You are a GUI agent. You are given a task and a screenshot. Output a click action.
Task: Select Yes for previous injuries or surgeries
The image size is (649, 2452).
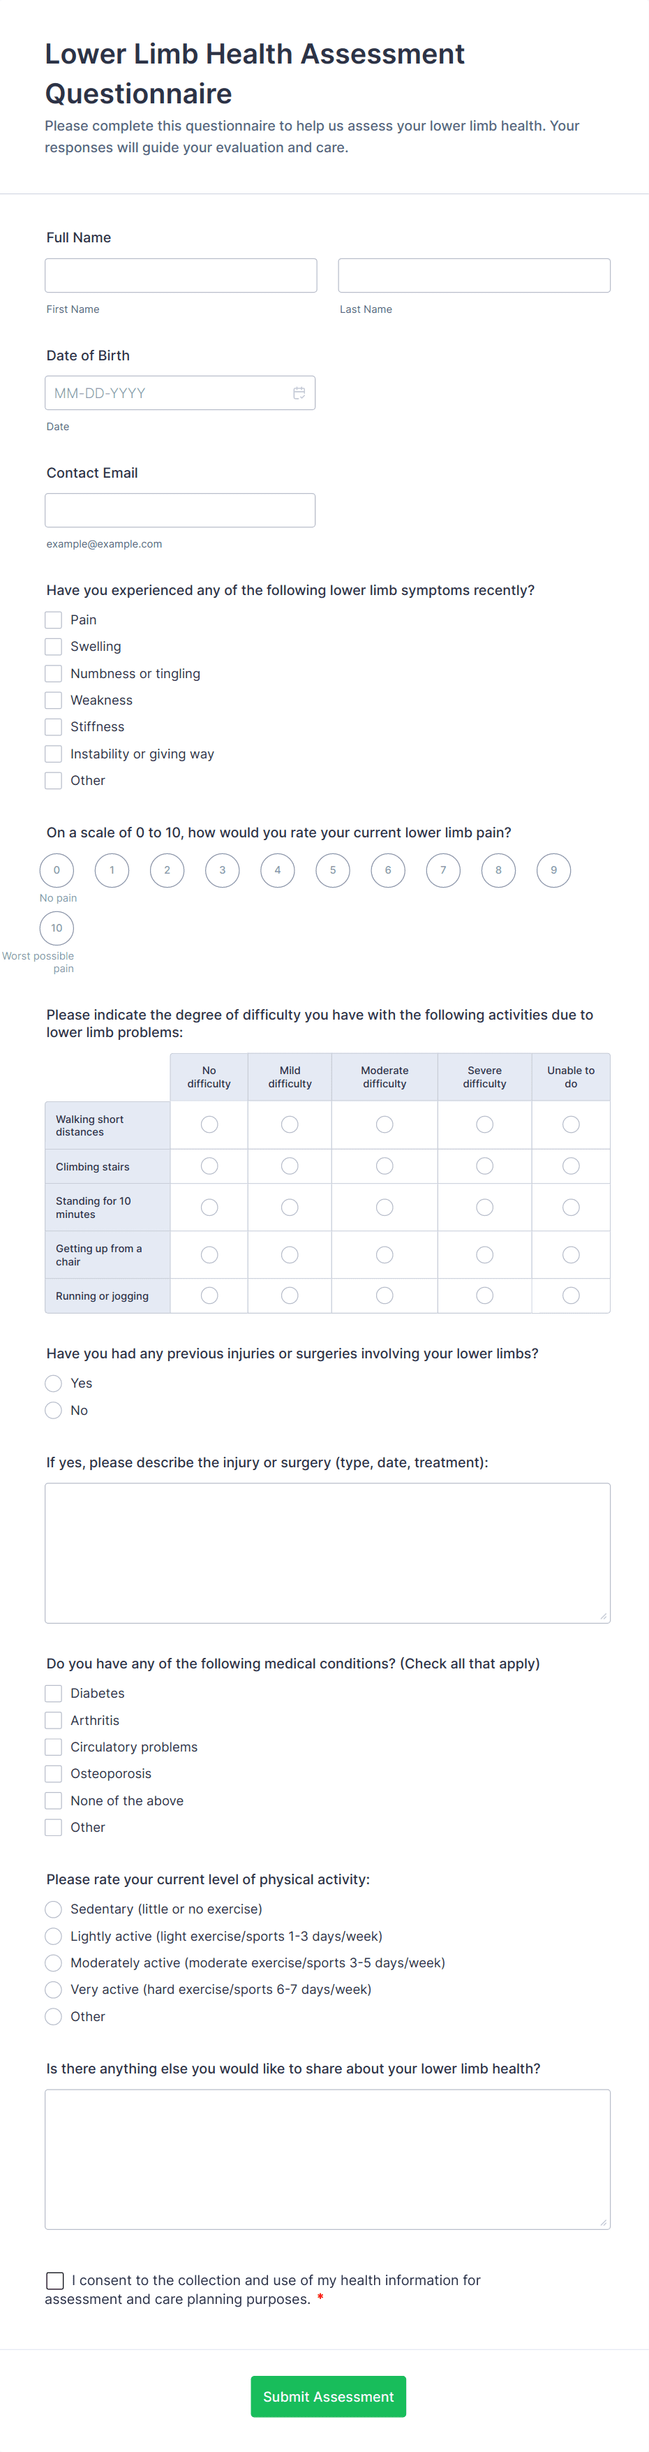[x=54, y=1384]
